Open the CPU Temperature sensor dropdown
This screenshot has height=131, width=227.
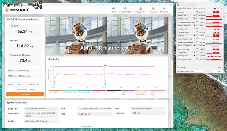[x=194, y=56]
